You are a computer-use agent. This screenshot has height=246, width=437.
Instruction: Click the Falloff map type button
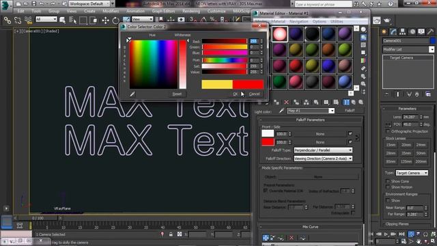350,111
